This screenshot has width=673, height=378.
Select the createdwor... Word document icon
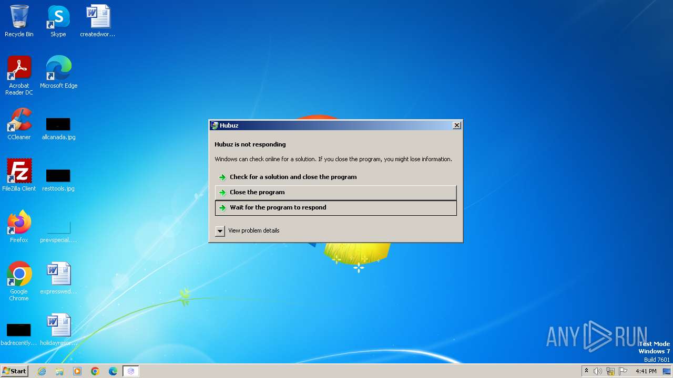pos(98,21)
